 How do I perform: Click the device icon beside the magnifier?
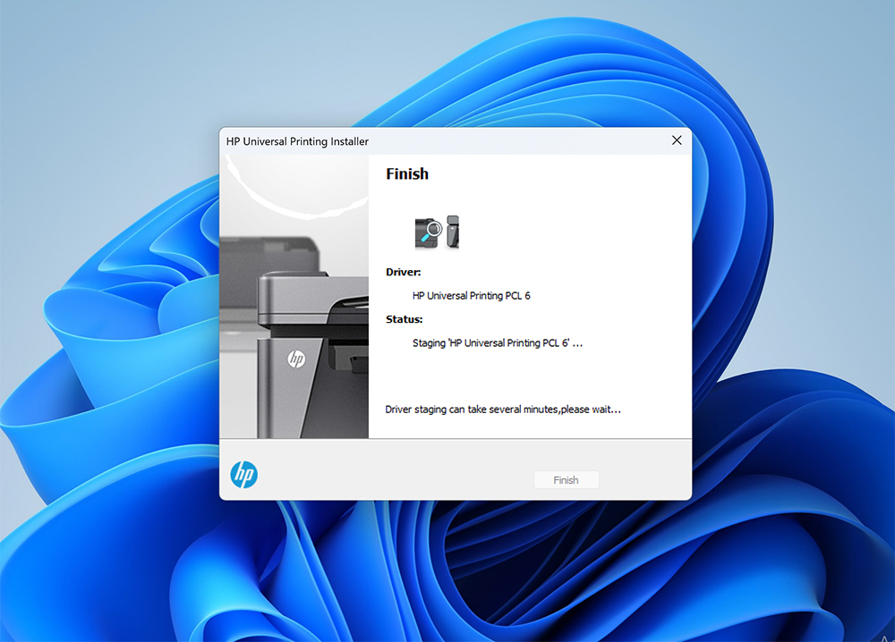pyautogui.click(x=453, y=232)
